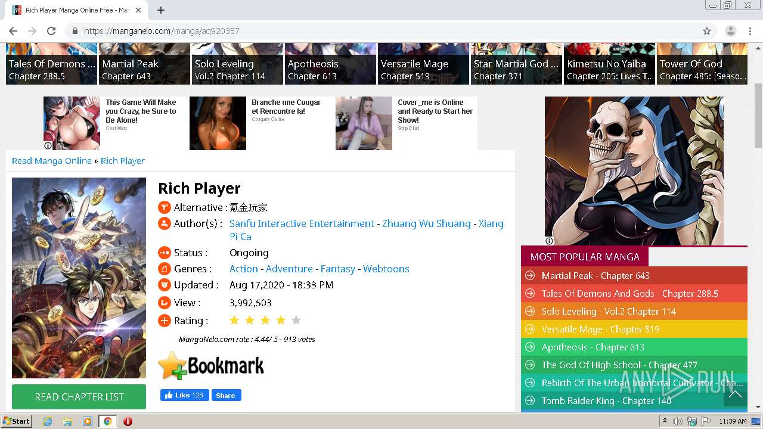Rate the manga with the first star
Screen dimensions: 763x429
(234, 321)
